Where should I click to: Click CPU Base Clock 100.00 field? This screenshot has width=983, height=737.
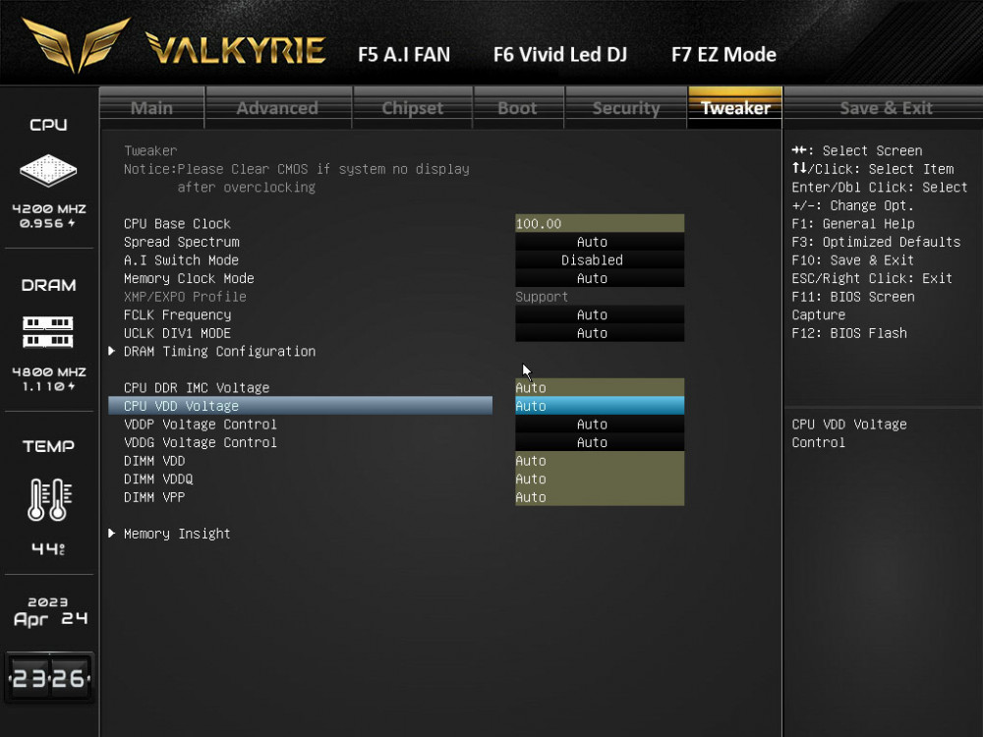click(600, 224)
